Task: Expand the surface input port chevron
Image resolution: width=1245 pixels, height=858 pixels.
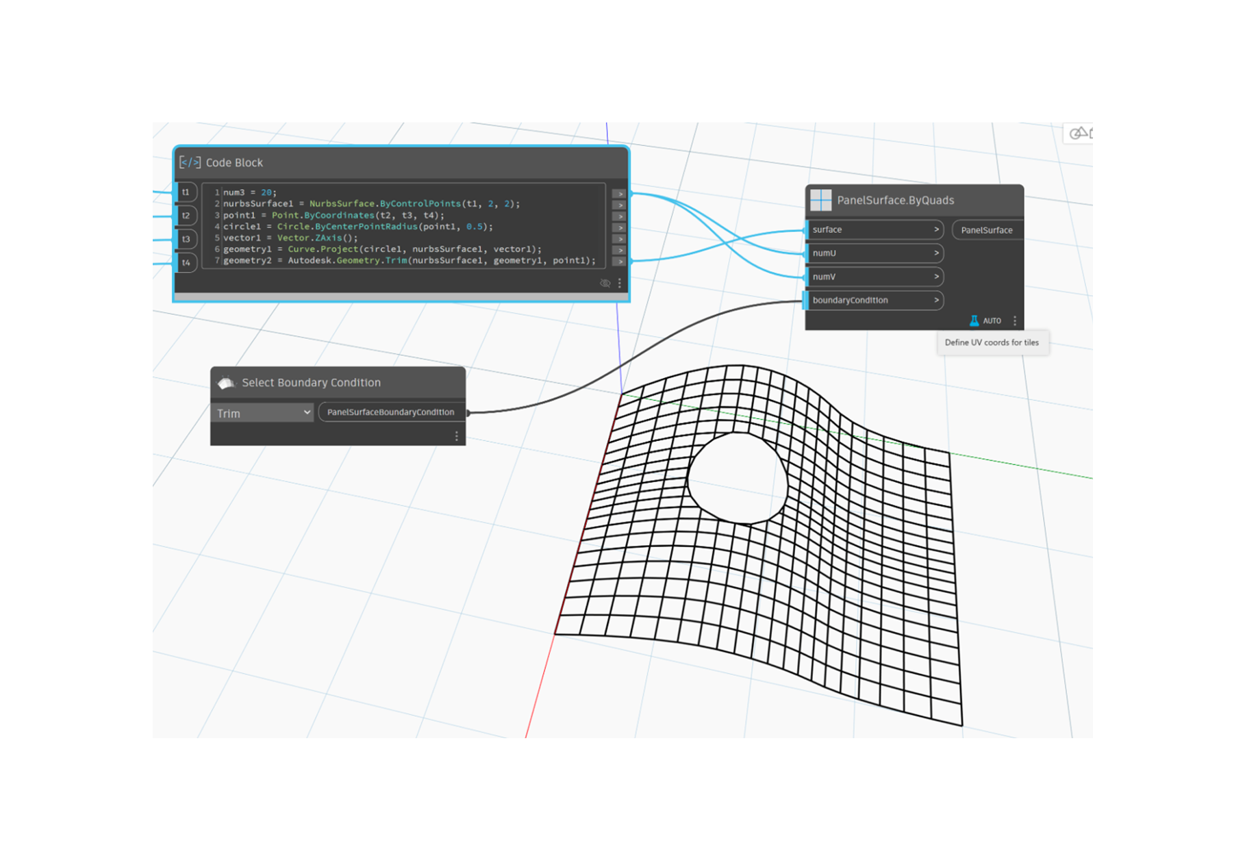Action: [936, 229]
